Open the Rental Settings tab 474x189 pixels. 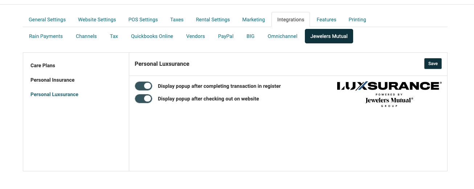point(213,20)
